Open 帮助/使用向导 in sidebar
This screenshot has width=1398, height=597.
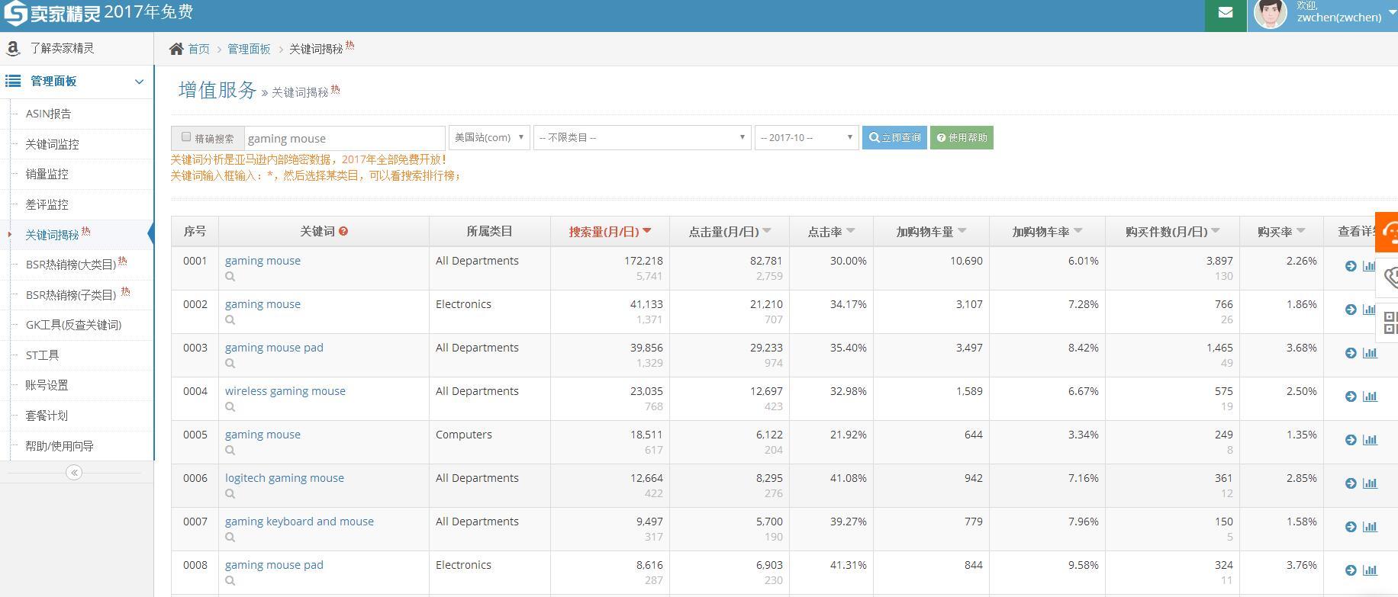coord(60,446)
